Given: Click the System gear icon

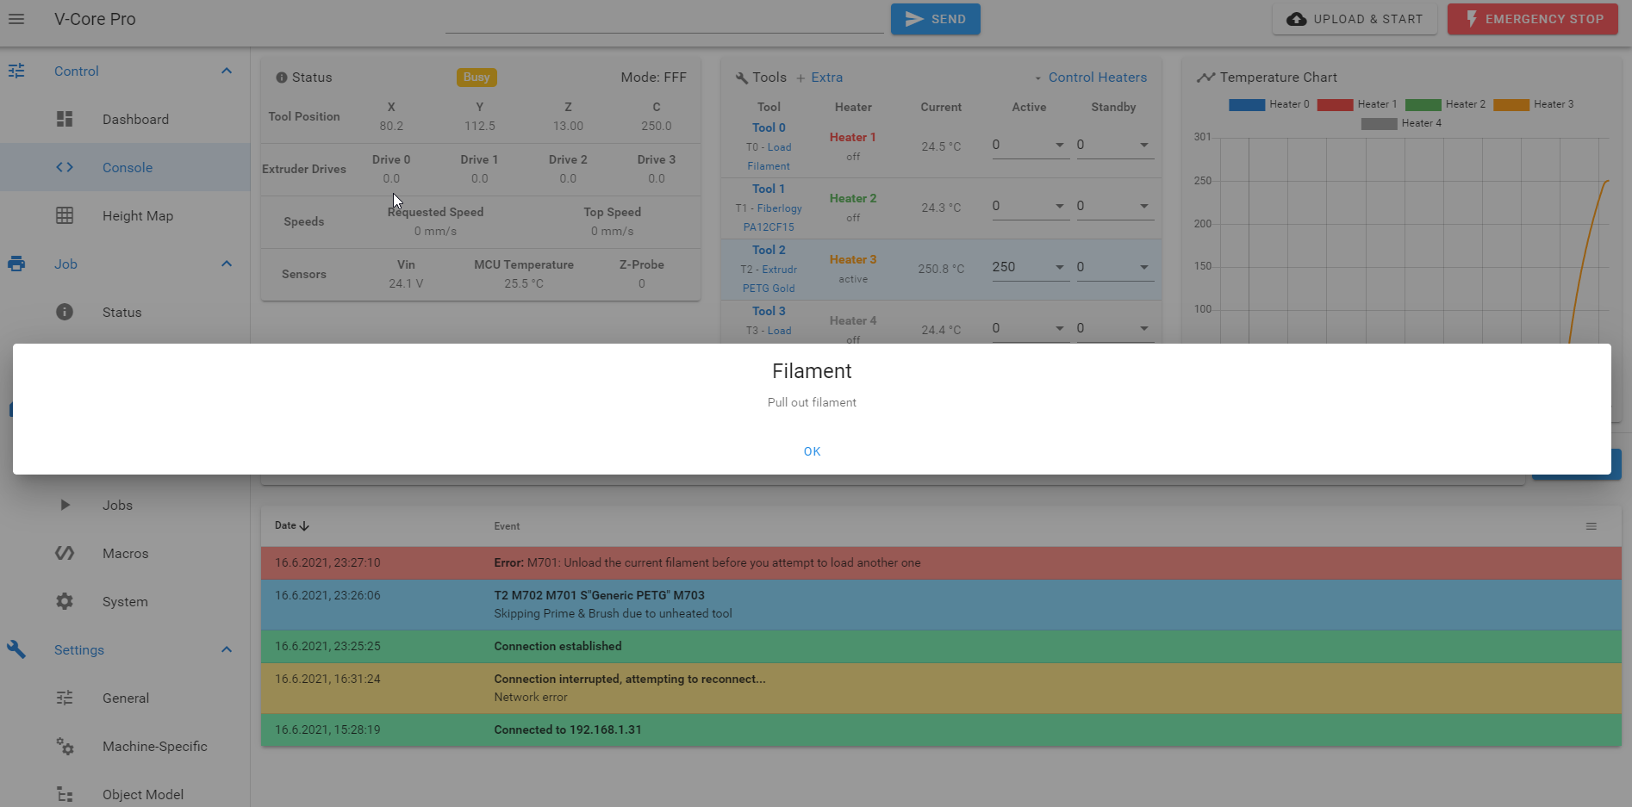Looking at the screenshot, I should (x=65, y=601).
